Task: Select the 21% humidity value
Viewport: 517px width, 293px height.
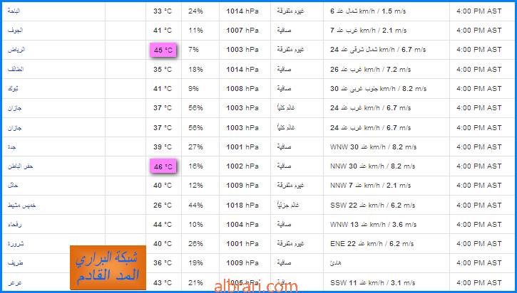Action: [195, 282]
